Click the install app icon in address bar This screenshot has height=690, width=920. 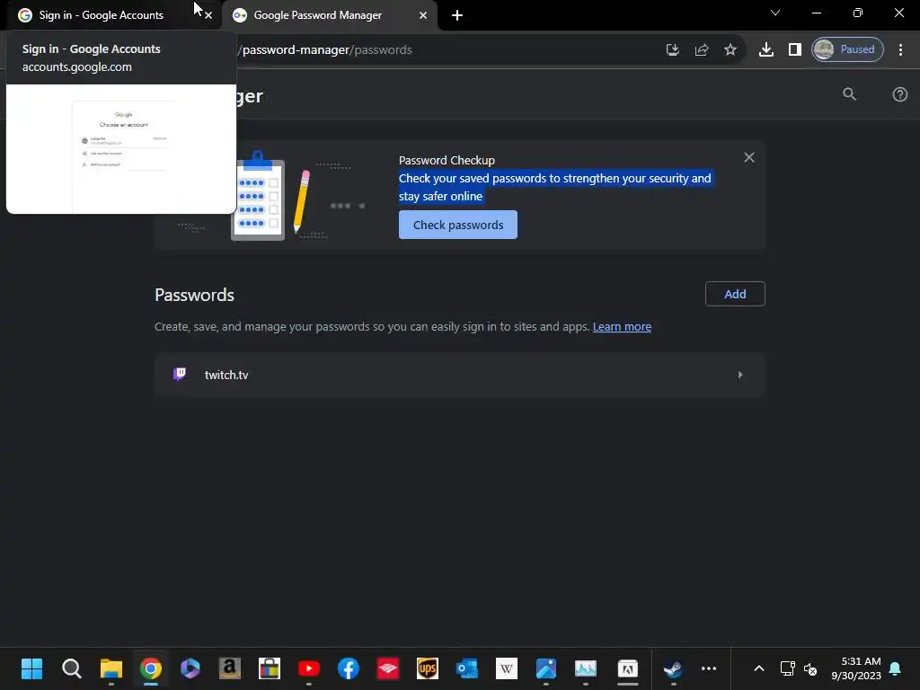672,50
